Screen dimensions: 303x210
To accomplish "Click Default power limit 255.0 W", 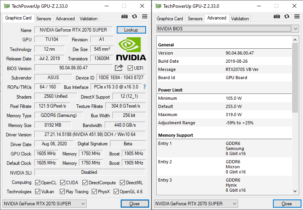I will point(233,106).
